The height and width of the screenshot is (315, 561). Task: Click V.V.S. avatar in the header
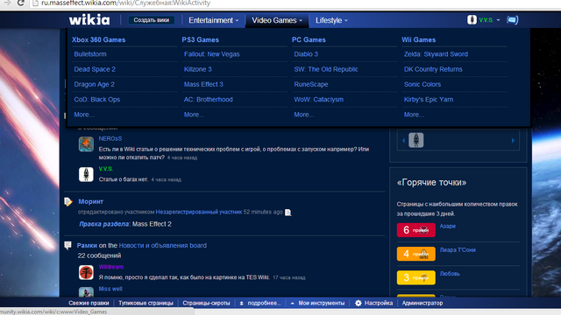coord(472,19)
